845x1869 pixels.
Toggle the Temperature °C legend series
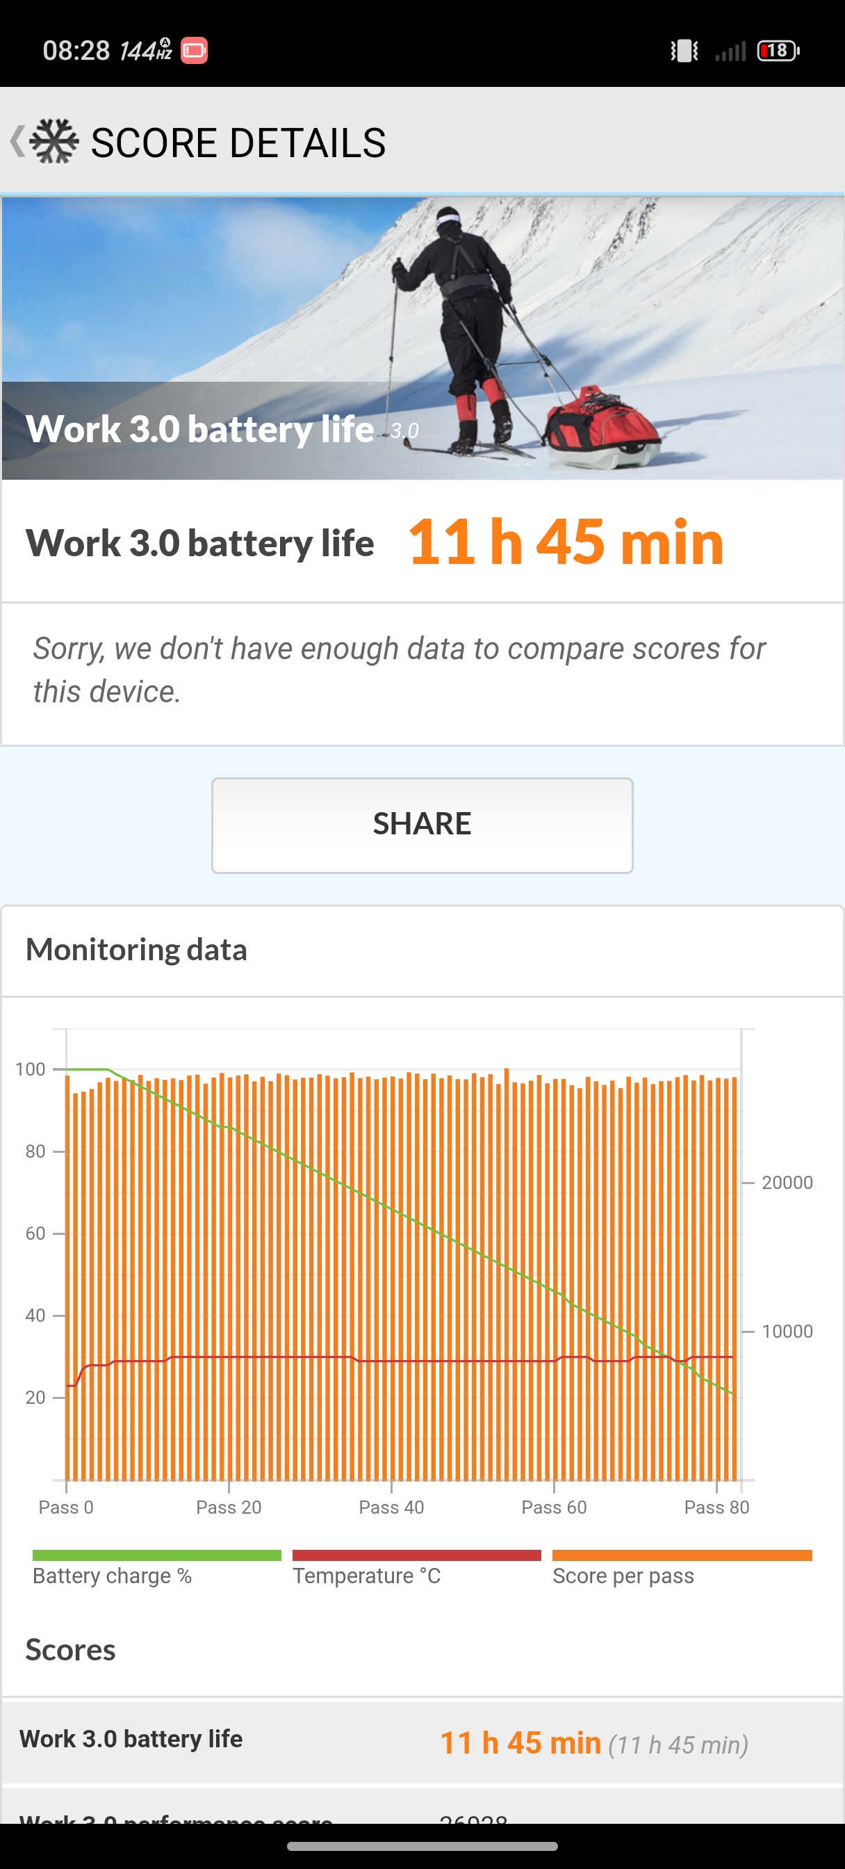tap(416, 1568)
